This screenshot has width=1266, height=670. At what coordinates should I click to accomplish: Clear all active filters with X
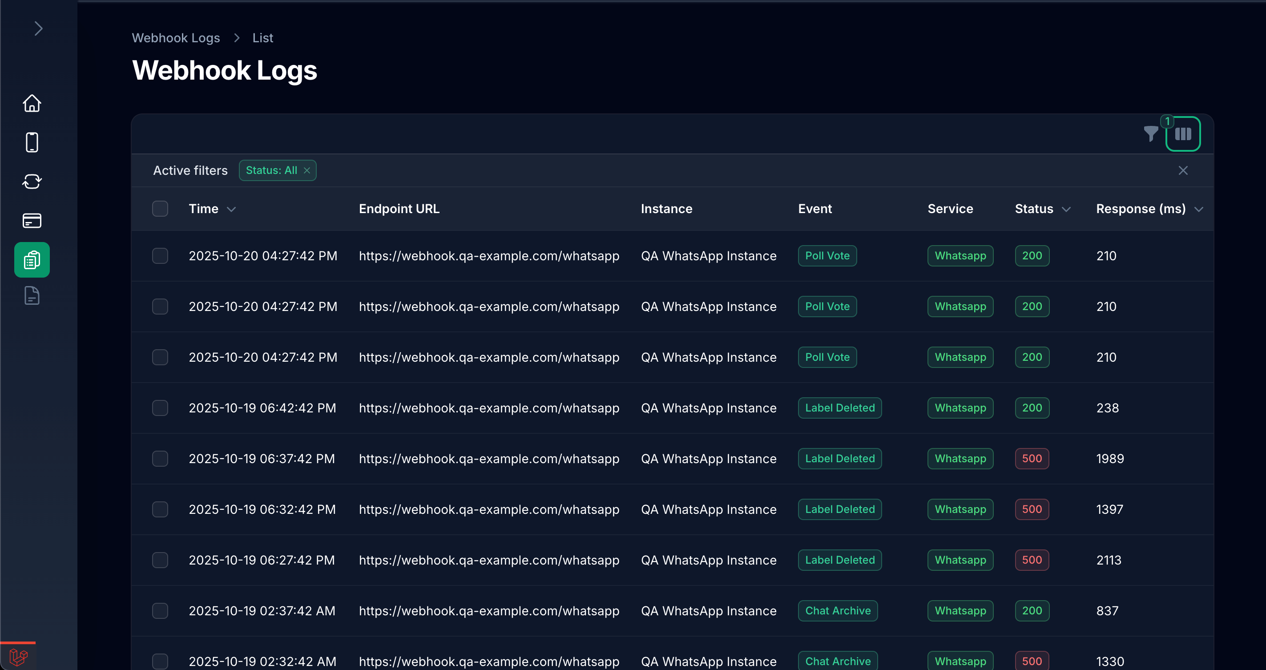pyautogui.click(x=1183, y=170)
